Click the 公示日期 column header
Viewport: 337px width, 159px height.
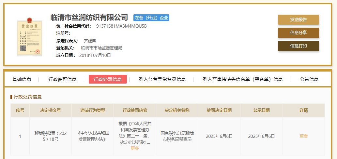click(x=261, y=110)
